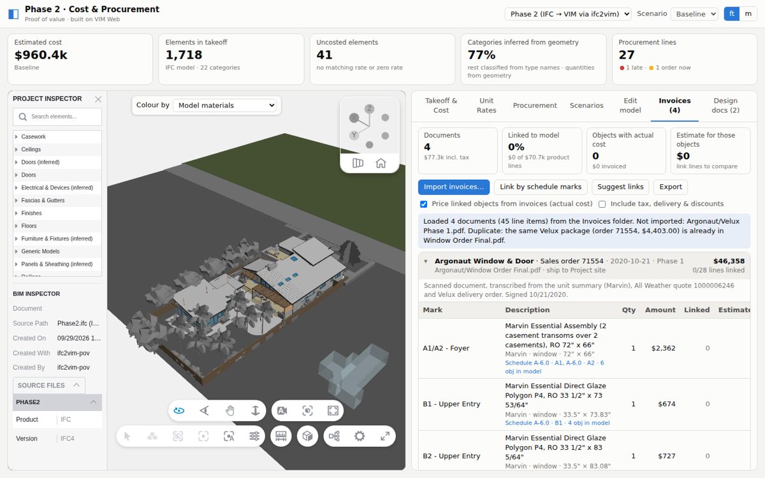
Task: Select the Generic Models tree row
Action: click(57, 251)
